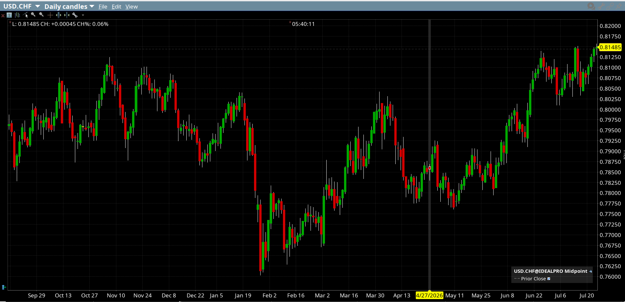
Task: Enable the crosshair cursor tool
Action: pyautogui.click(x=50, y=15)
